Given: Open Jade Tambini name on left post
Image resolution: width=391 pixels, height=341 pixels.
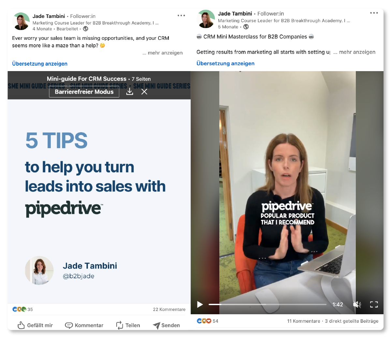Looking at the screenshot, I should coord(49,16).
